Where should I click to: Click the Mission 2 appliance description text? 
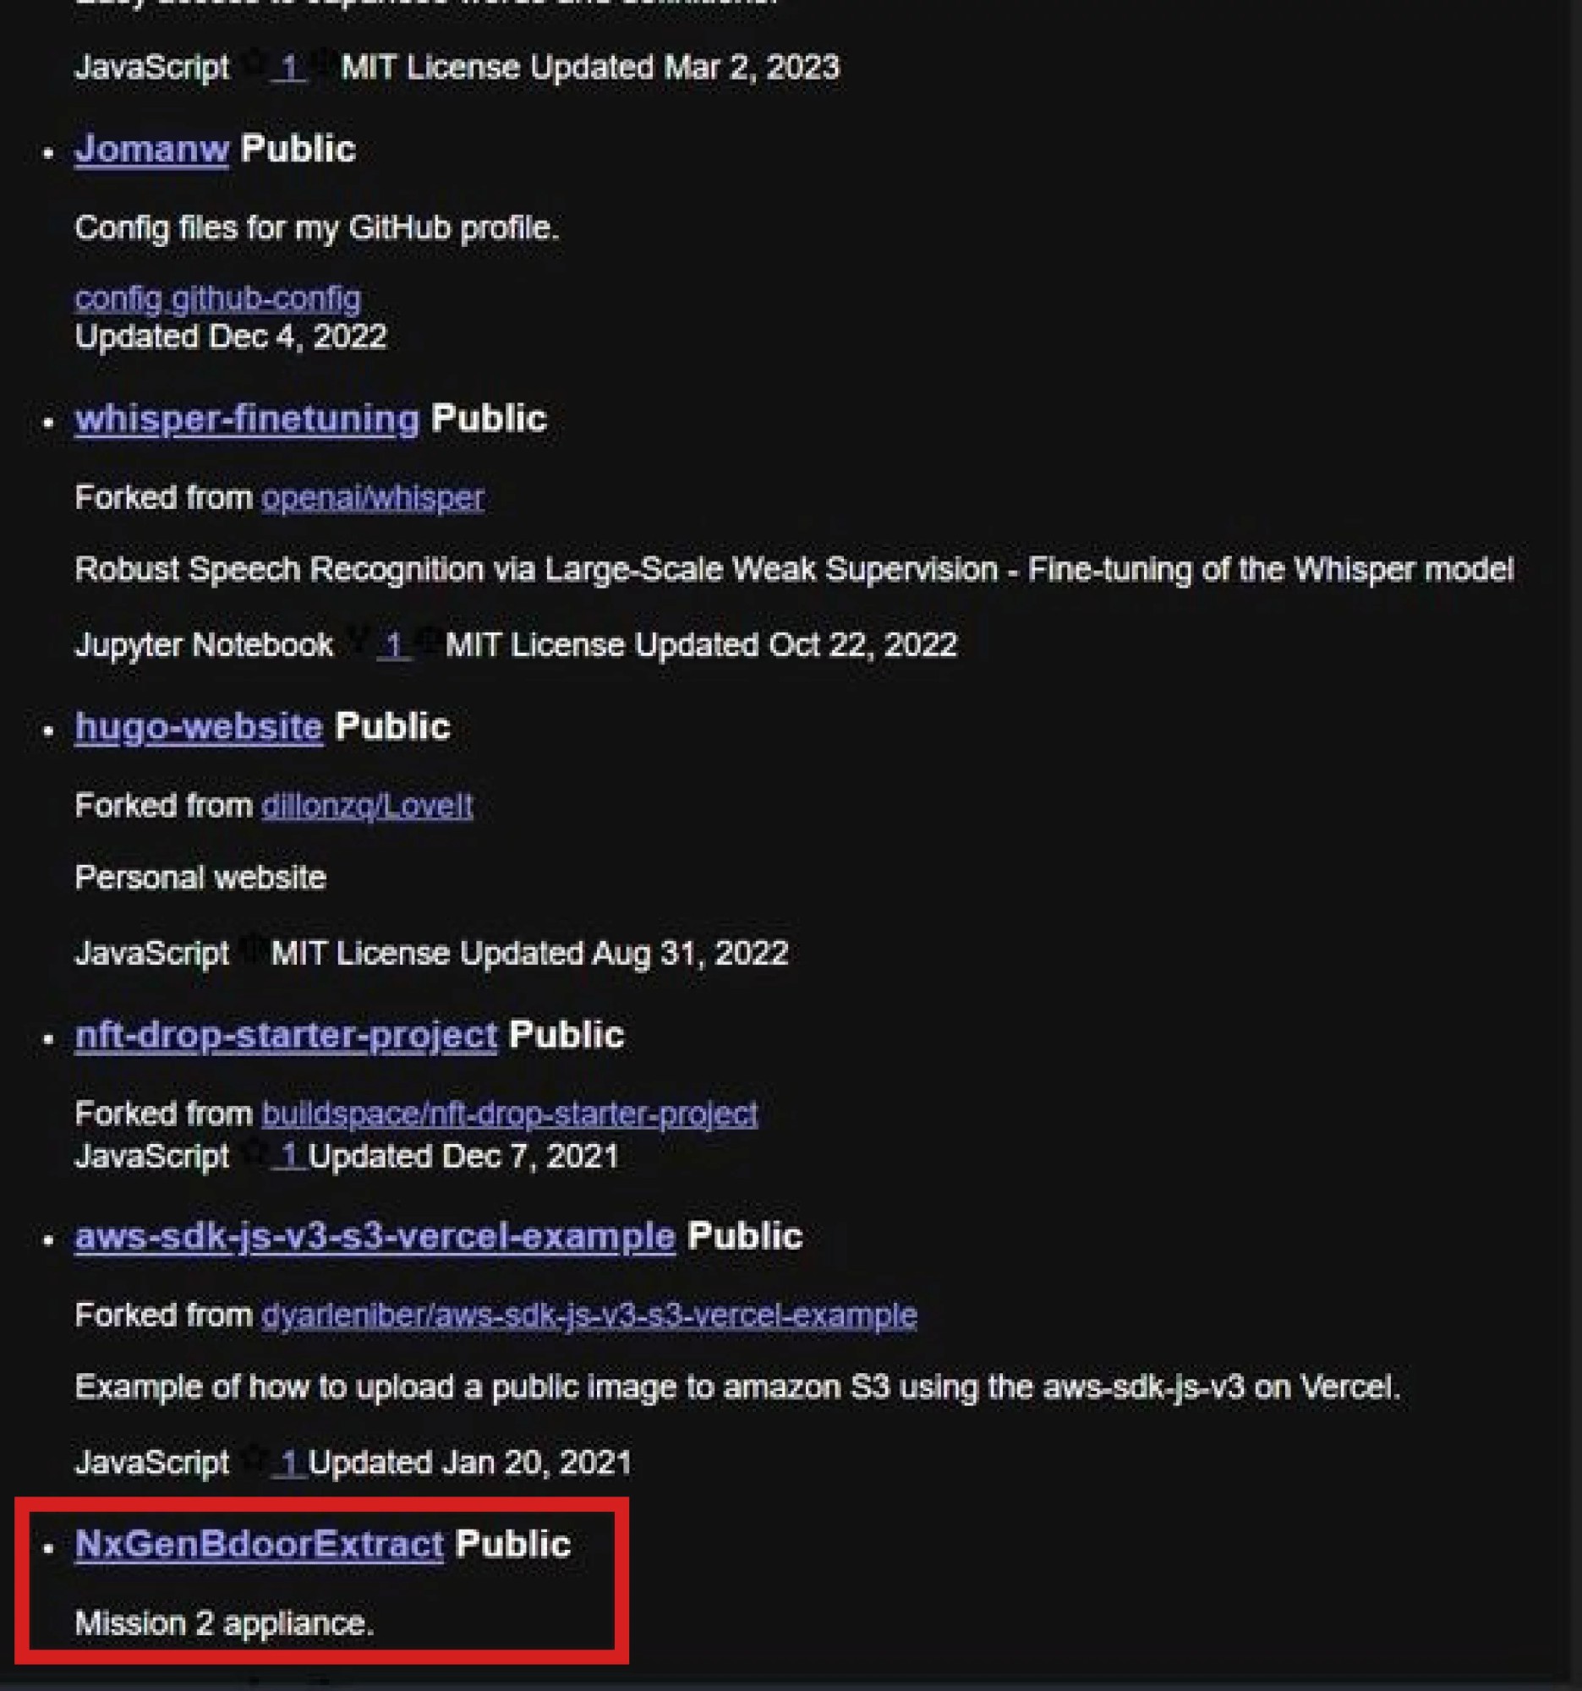[x=225, y=1624]
